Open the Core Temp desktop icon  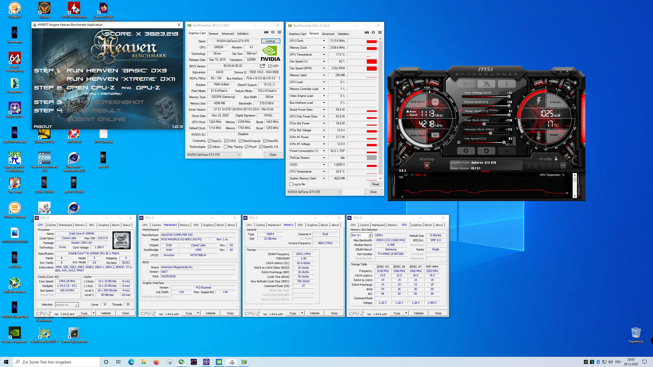point(15,185)
